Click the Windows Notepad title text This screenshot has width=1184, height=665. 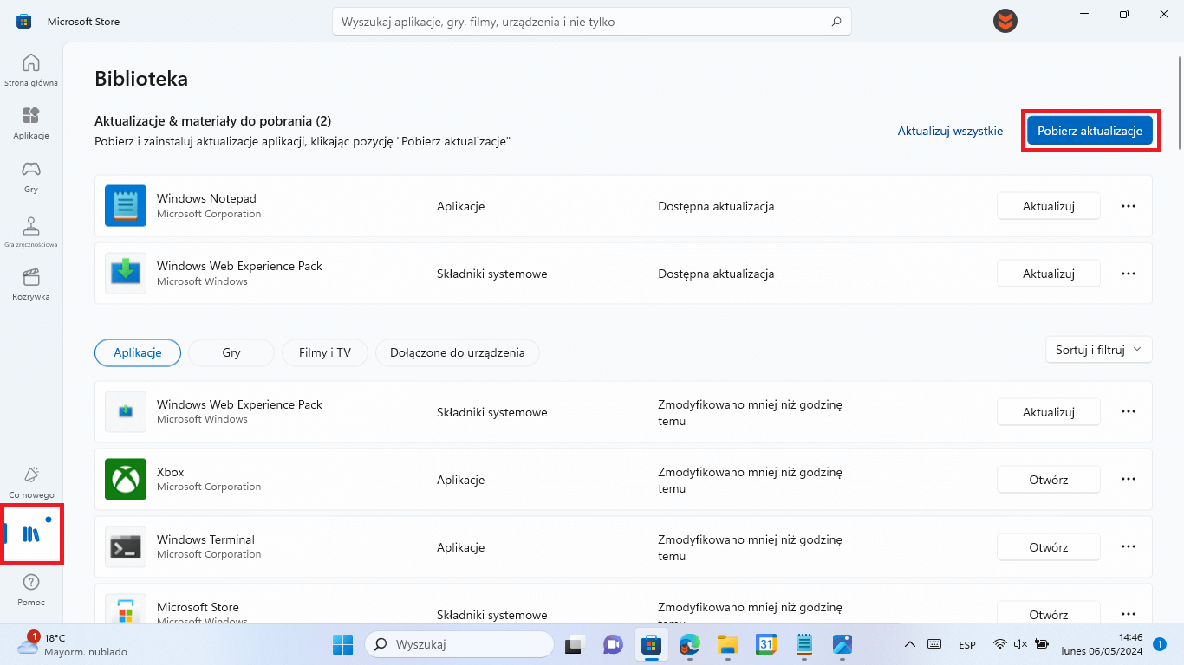(x=206, y=198)
